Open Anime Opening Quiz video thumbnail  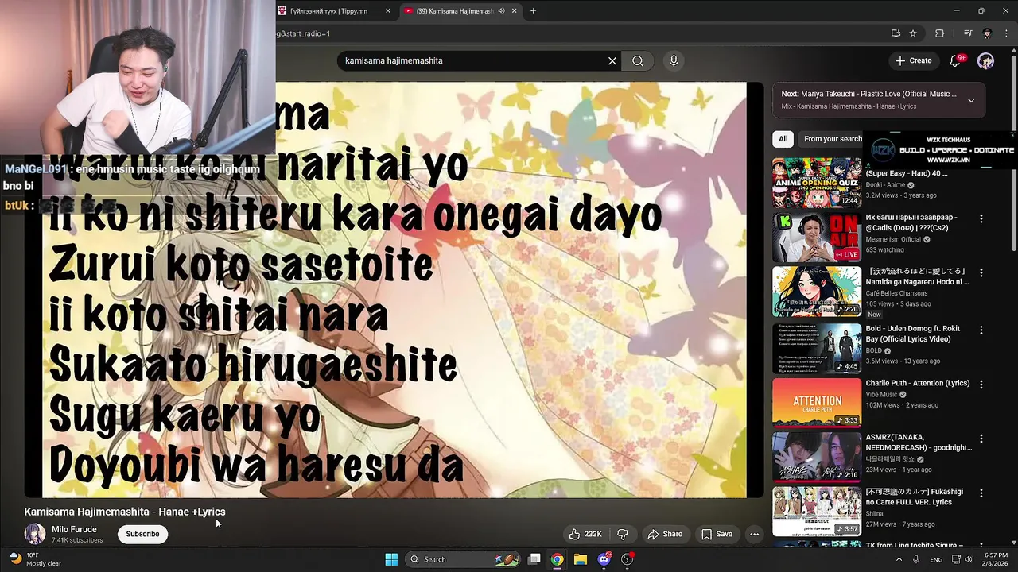click(817, 183)
